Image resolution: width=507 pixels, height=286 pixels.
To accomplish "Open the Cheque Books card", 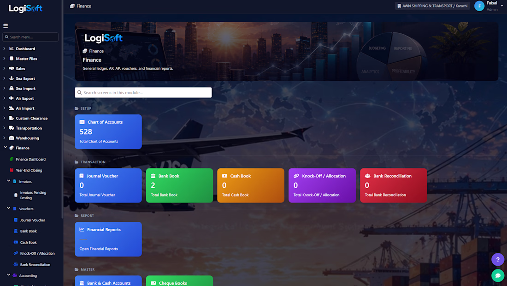I will [179, 281].
